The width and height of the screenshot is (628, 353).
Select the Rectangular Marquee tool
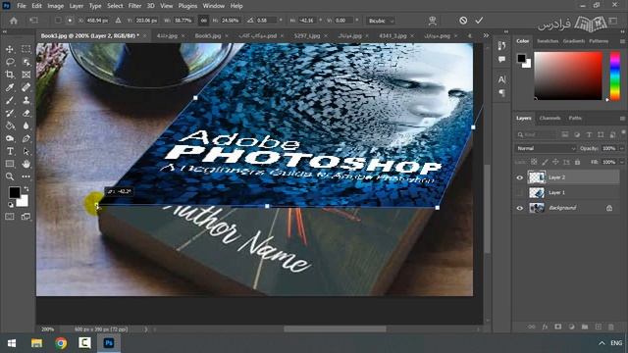click(26, 49)
